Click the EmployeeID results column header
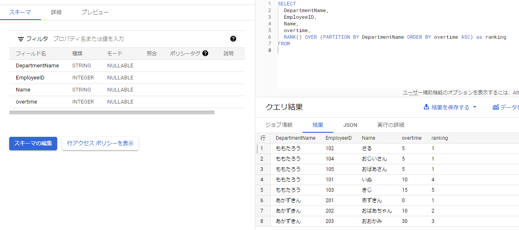 point(338,138)
